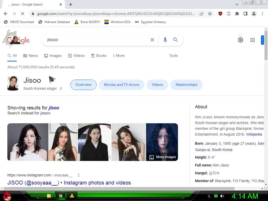Stop loading the page
268x201 pixels.
coord(23,14)
